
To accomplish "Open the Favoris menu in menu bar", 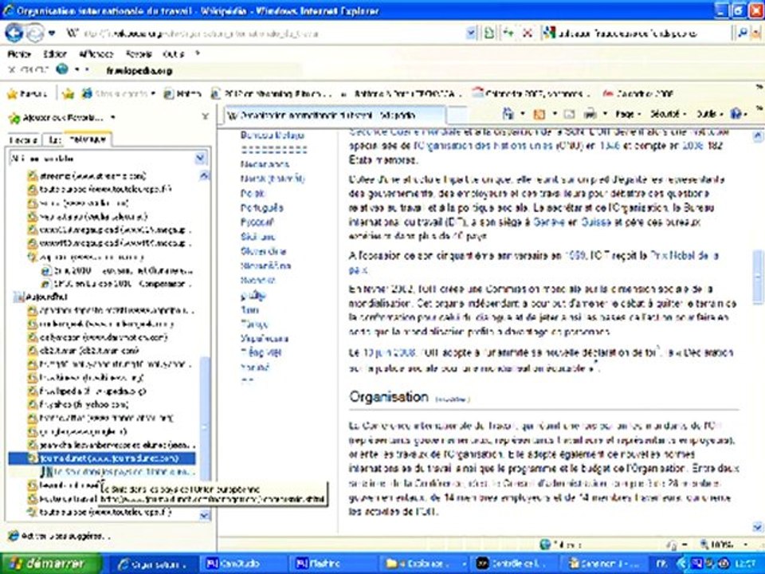I will [139, 54].
